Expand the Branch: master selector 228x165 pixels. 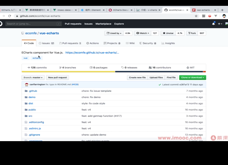click(x=33, y=77)
